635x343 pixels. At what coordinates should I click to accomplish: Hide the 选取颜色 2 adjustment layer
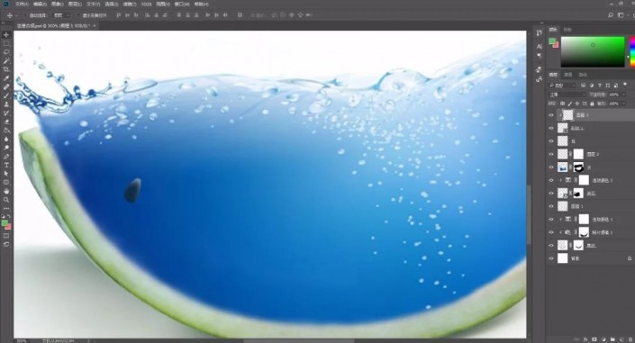tap(550, 180)
